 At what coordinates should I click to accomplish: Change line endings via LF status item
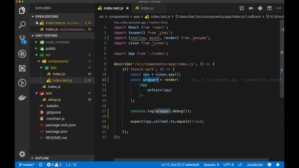240,165
